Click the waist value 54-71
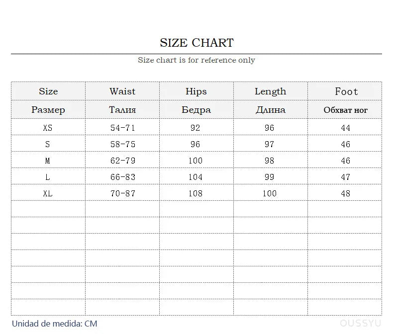This screenshot has width=393, height=335. coord(122,128)
